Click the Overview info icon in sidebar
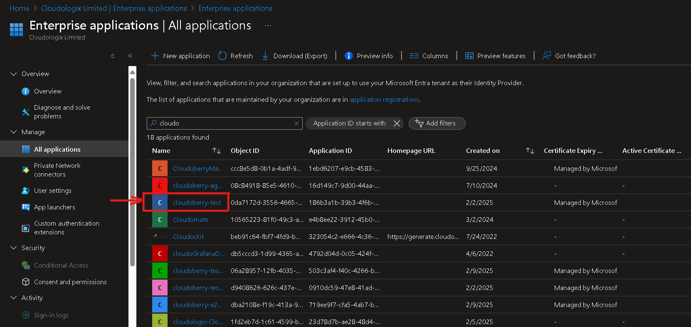 [25, 91]
